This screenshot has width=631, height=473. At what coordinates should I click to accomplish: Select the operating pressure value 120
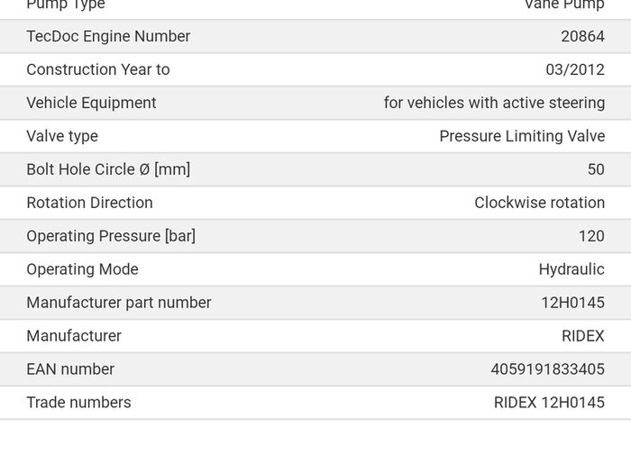coord(591,236)
